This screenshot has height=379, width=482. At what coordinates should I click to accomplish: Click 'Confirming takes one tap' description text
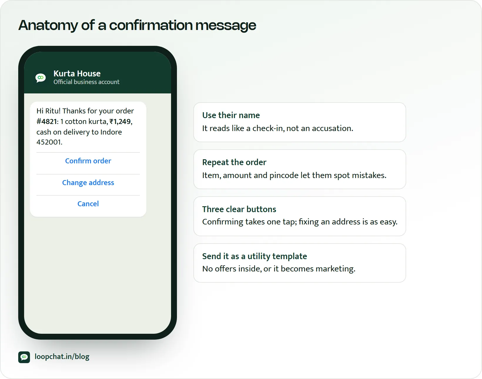click(300, 222)
